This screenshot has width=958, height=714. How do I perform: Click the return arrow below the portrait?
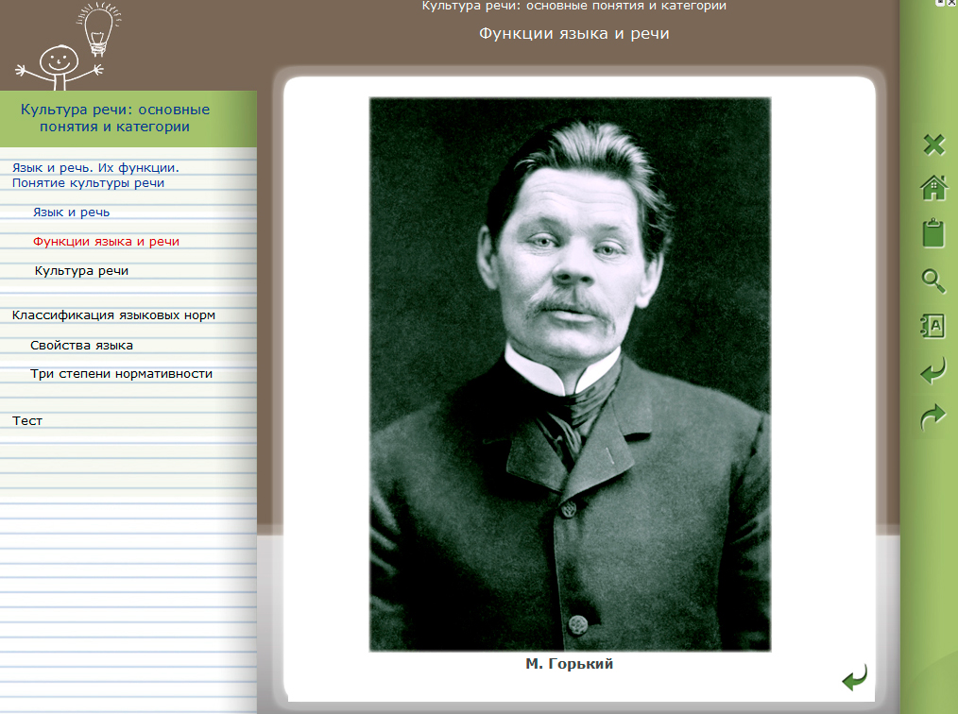(x=854, y=677)
